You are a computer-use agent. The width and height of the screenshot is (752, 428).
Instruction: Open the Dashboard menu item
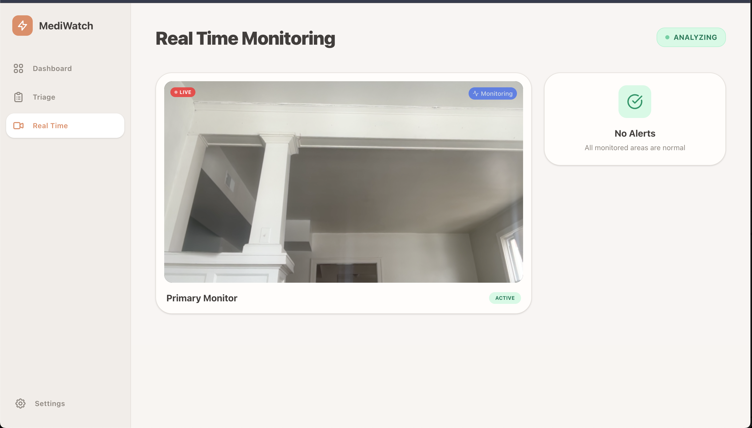[x=52, y=68]
